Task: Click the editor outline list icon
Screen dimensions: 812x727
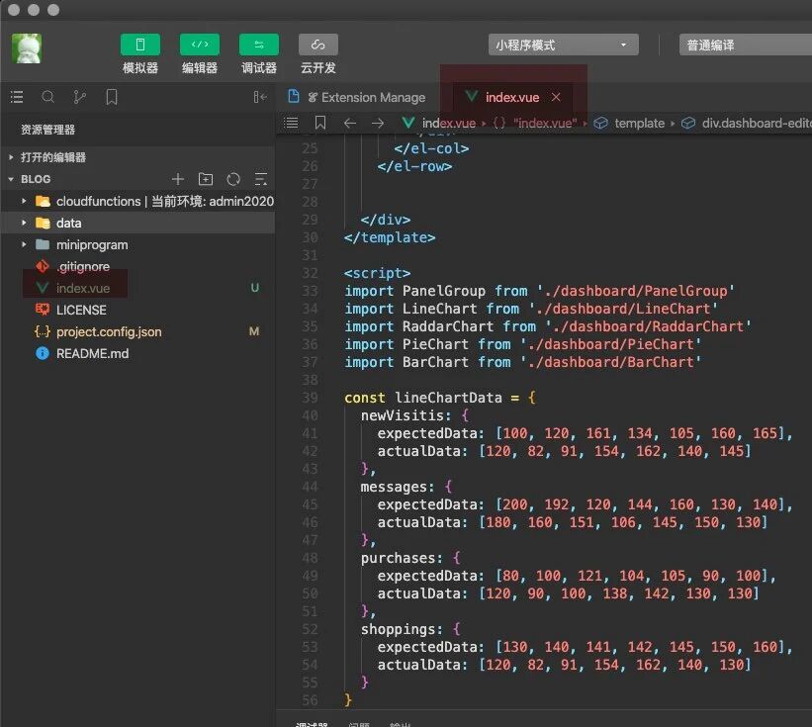Action: [x=291, y=123]
